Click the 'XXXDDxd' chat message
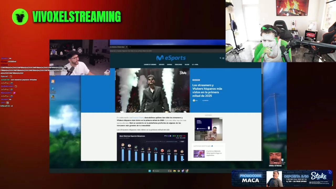 (12, 61)
